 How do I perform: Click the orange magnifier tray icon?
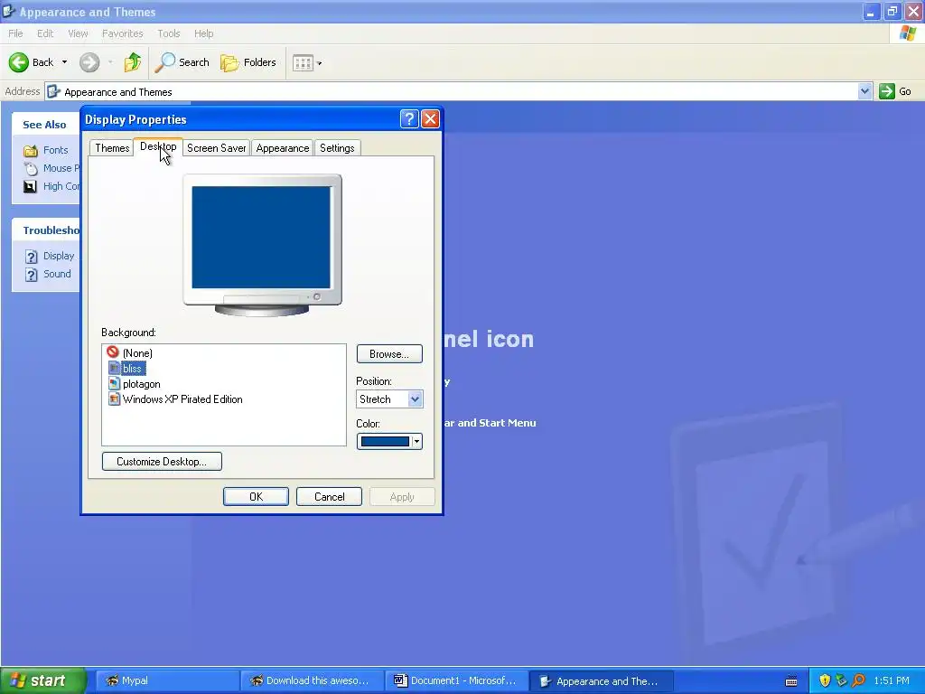click(858, 681)
